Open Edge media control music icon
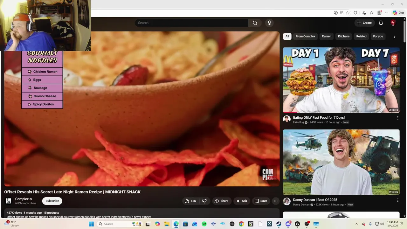This screenshot has width=407, height=229. tap(364, 13)
